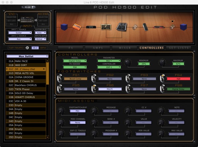The height and width of the screenshot is (147, 198).
Task: Click Receive SET LIST button
Action: click(43, 20)
